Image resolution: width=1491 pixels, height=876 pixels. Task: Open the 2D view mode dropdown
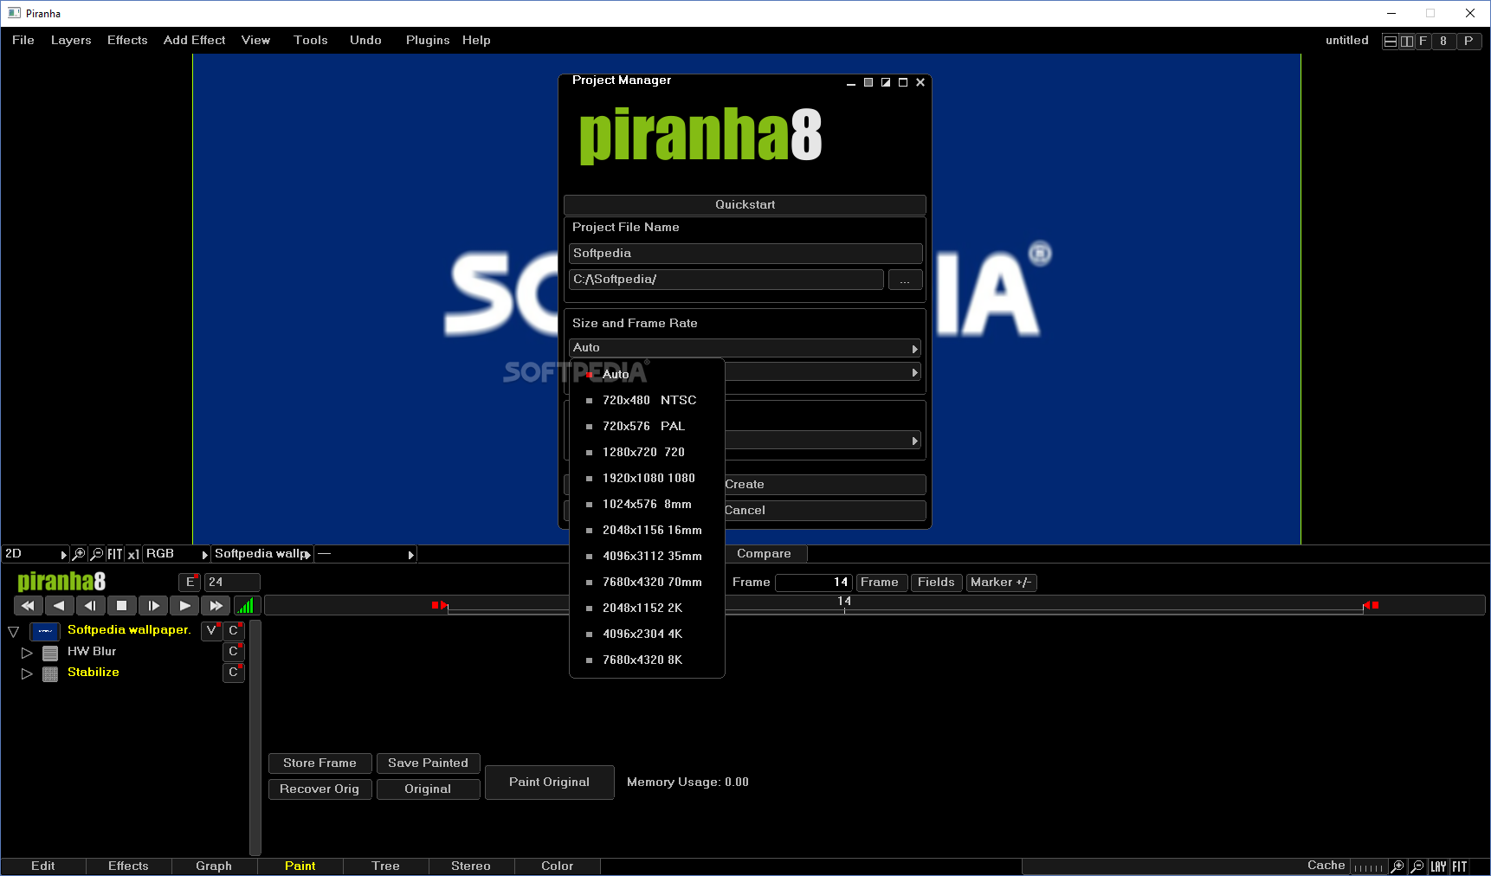[x=35, y=554]
